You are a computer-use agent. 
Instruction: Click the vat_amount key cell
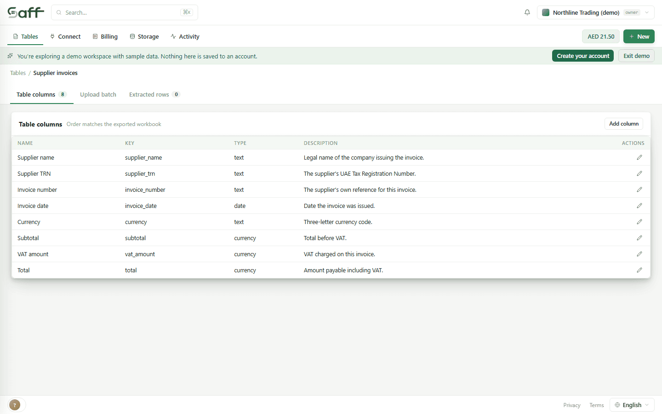coord(140,254)
